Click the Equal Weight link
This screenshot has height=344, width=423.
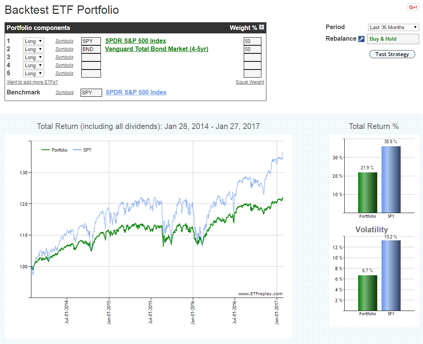[250, 82]
